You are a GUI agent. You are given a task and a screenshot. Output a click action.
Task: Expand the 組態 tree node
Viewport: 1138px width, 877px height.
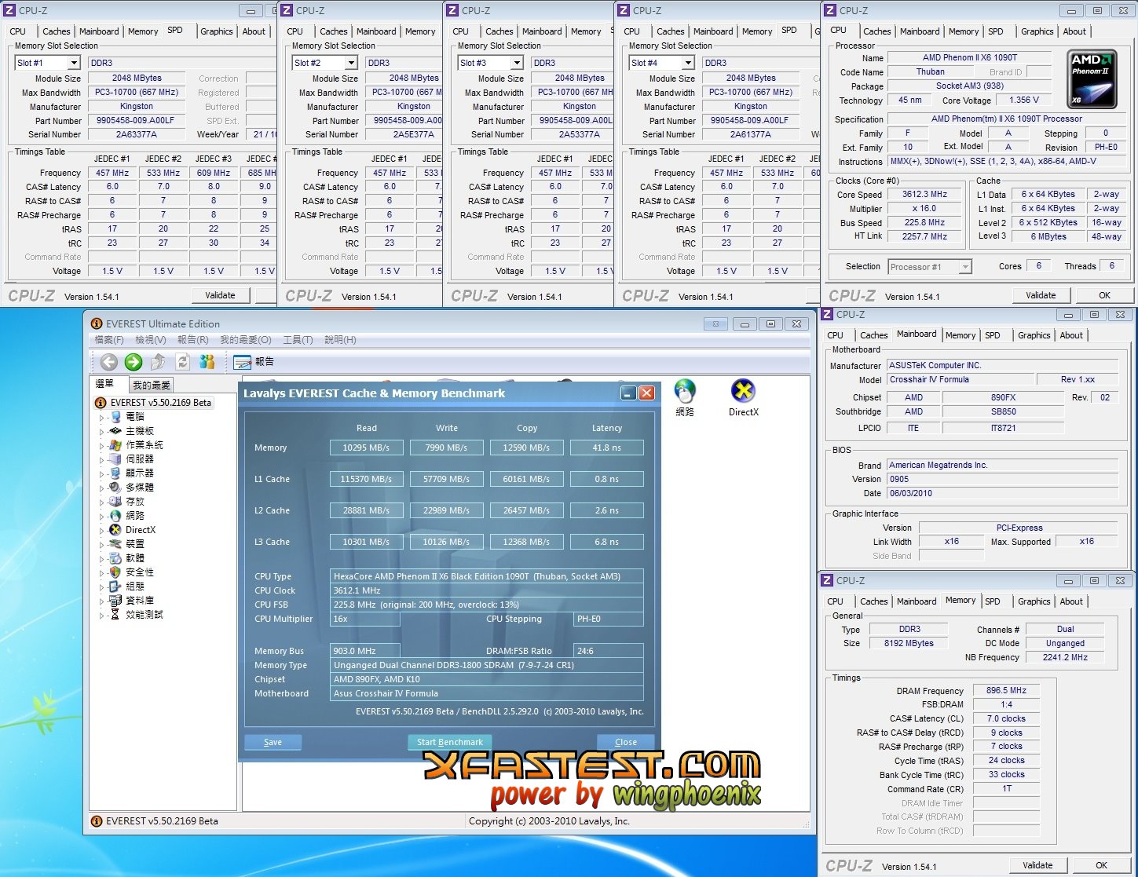pos(101,586)
